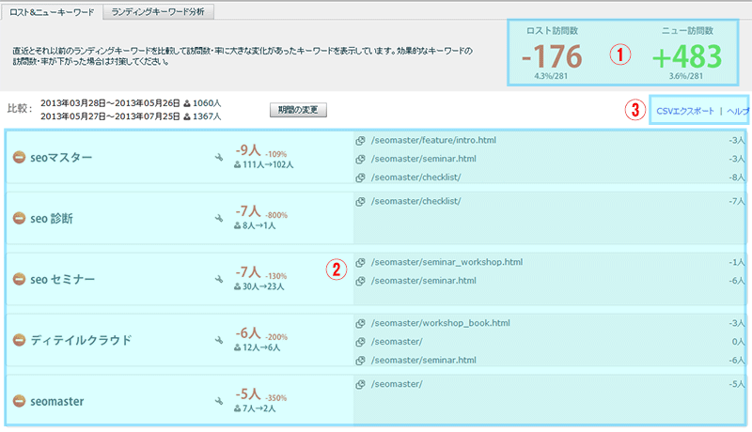752x432 pixels.
Task: Export data via CSVエクスポート link
Action: click(685, 111)
